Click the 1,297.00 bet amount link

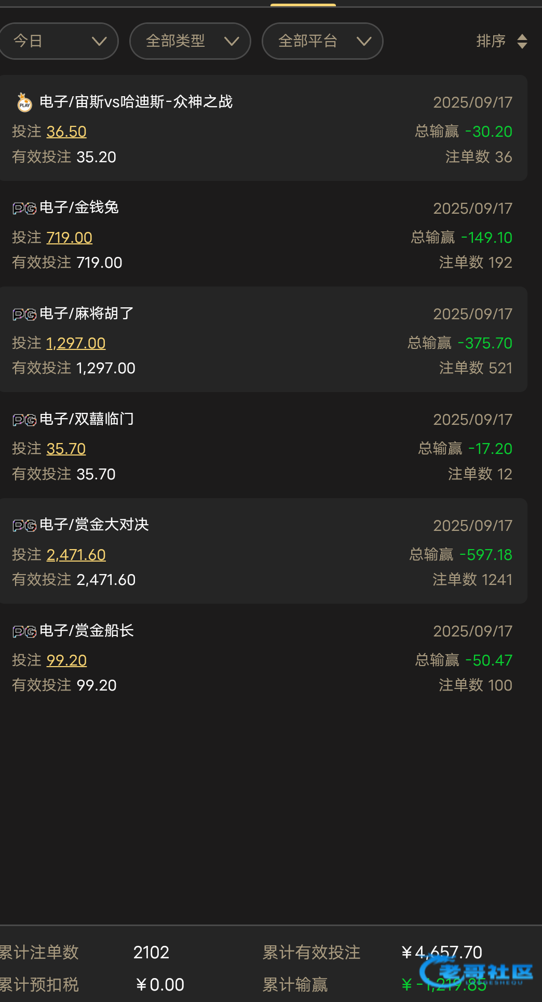tap(76, 343)
